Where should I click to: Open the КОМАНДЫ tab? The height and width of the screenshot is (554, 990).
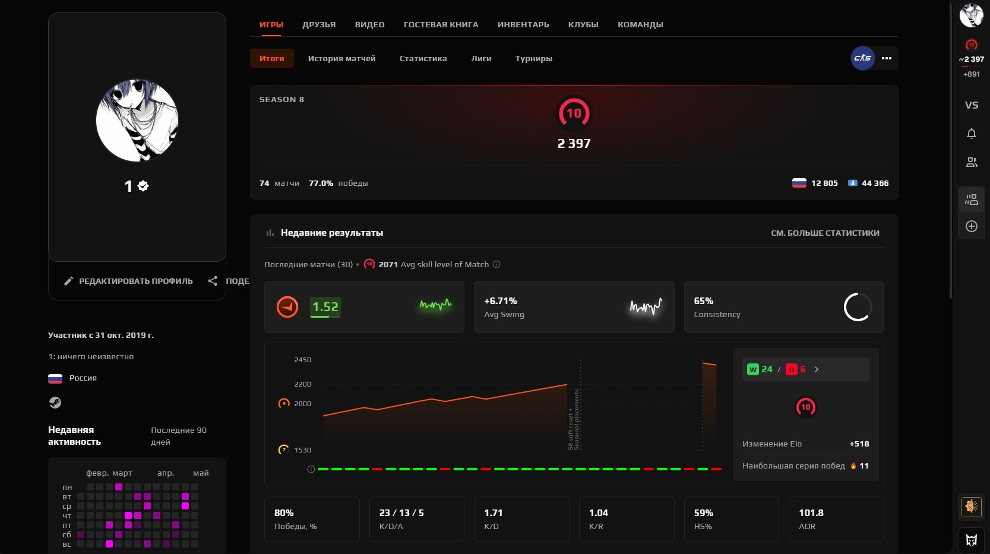coord(640,24)
